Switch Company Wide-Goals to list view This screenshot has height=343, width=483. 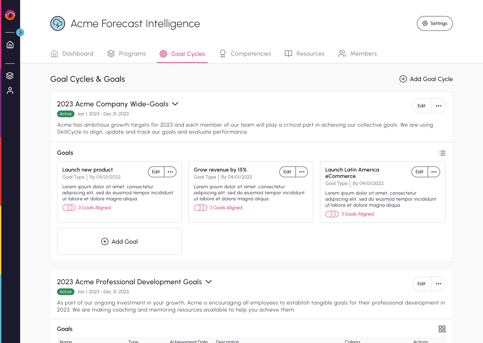click(x=442, y=153)
